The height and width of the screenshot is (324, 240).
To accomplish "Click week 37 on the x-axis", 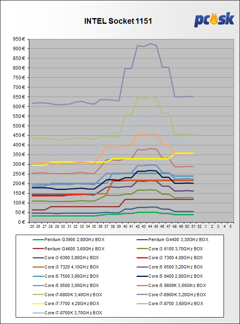I will click(x=106, y=227).
